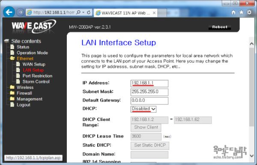Click the Operation Mode document icon
257x165 pixels.
(12, 53)
